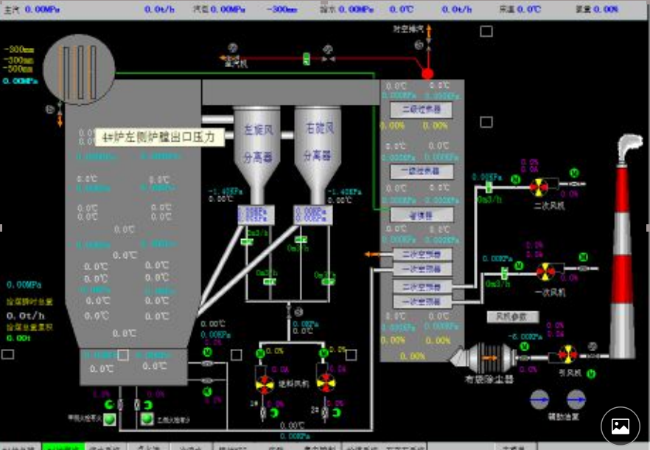Click the red steam junction indicator dot

coord(427,73)
